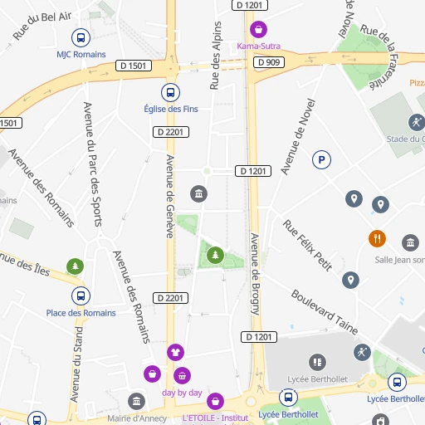Click the purple clothing shop shirt marker
This screenshot has height=425, width=425.
tap(175, 352)
